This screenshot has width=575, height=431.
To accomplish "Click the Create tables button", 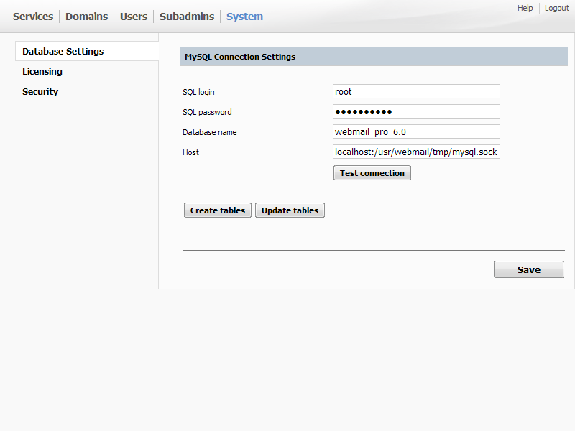I will 218,210.
